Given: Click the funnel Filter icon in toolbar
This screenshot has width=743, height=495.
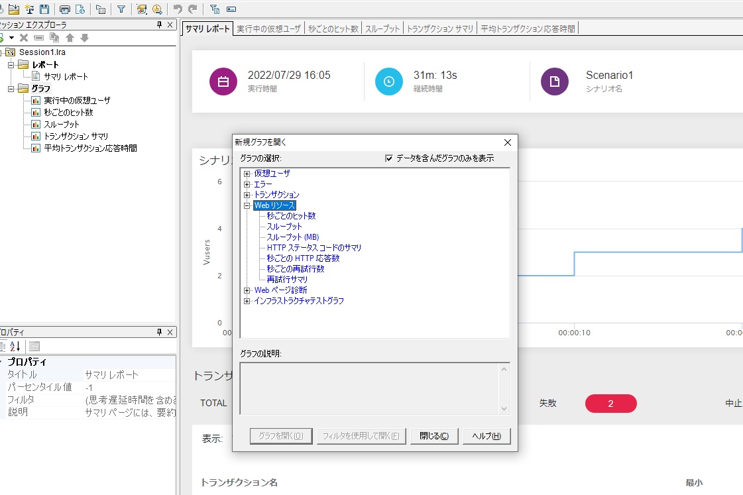Looking at the screenshot, I should (121, 9).
